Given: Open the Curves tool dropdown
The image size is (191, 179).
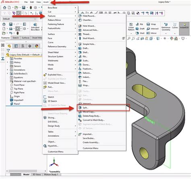Looking at the screenshot, I should point(175,33).
